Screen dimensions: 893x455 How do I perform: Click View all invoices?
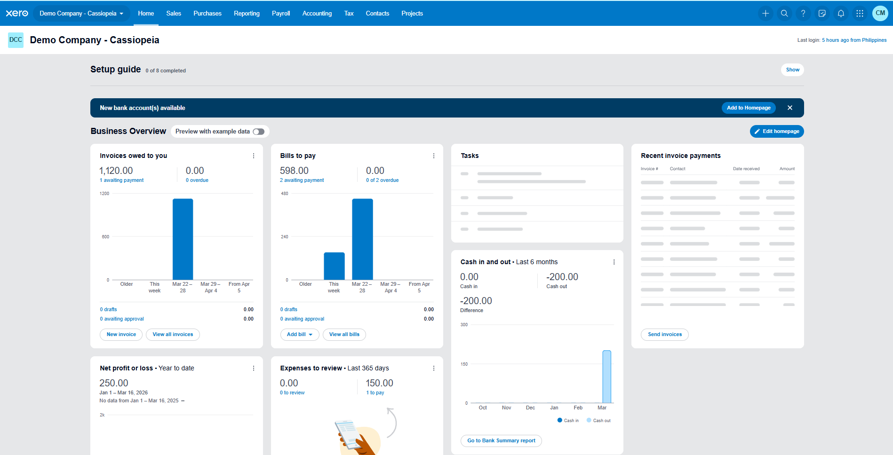[x=173, y=334]
